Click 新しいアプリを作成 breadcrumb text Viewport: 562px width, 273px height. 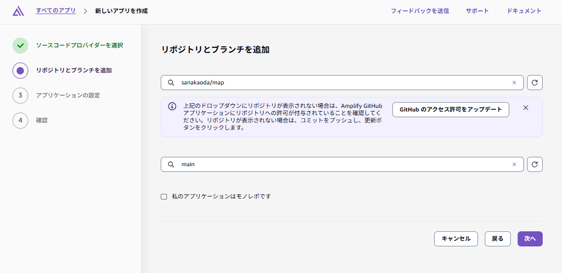pyautogui.click(x=122, y=11)
